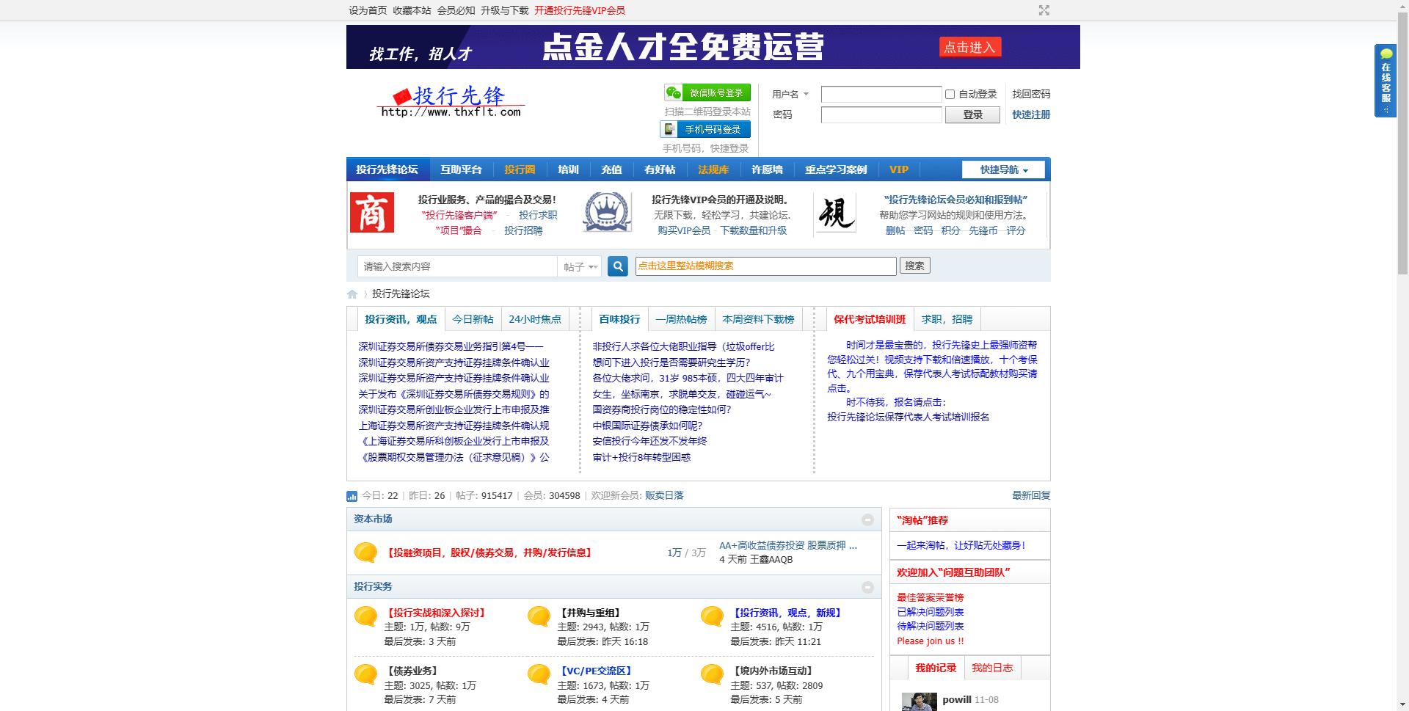
Task: Enable the 自动登录 checkbox
Action: 949,94
